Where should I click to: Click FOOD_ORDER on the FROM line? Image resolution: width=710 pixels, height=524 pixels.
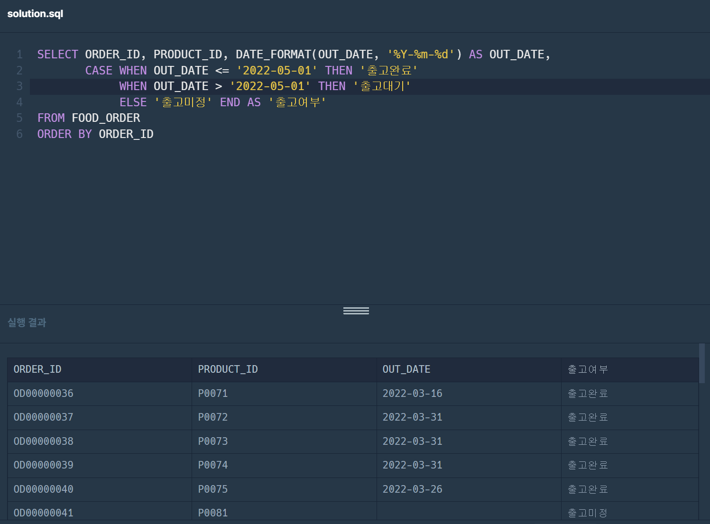106,118
